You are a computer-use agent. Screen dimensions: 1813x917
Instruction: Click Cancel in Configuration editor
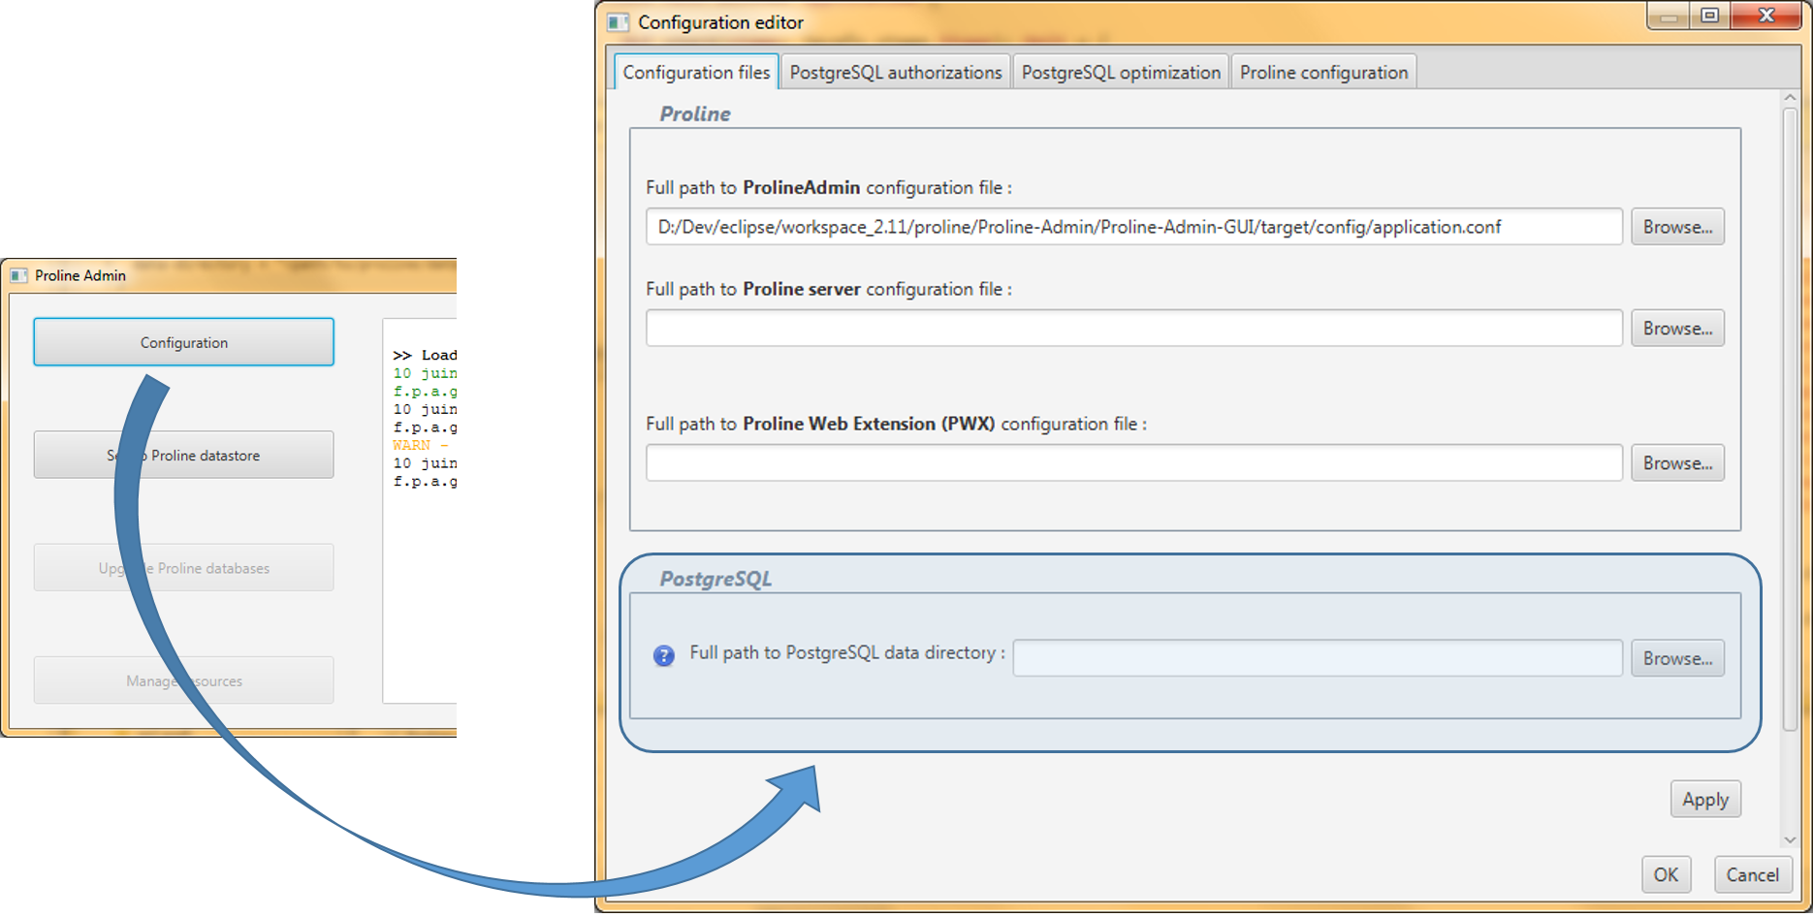coord(1752,874)
